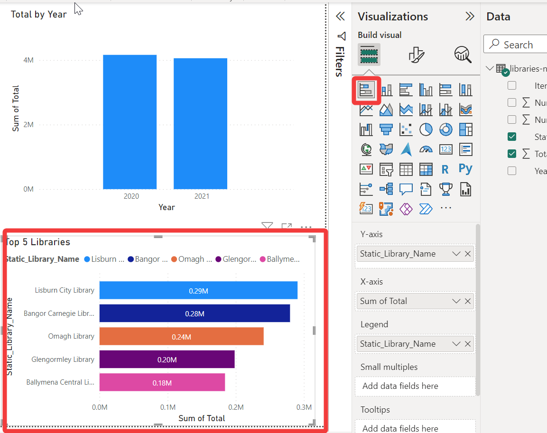547x433 pixels.
Task: Collapse the libraries table tree node
Action: 490,68
